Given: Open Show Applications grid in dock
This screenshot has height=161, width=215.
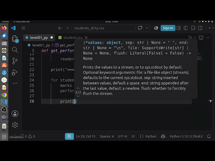Looking at the screenshot, I should coord(4,137).
